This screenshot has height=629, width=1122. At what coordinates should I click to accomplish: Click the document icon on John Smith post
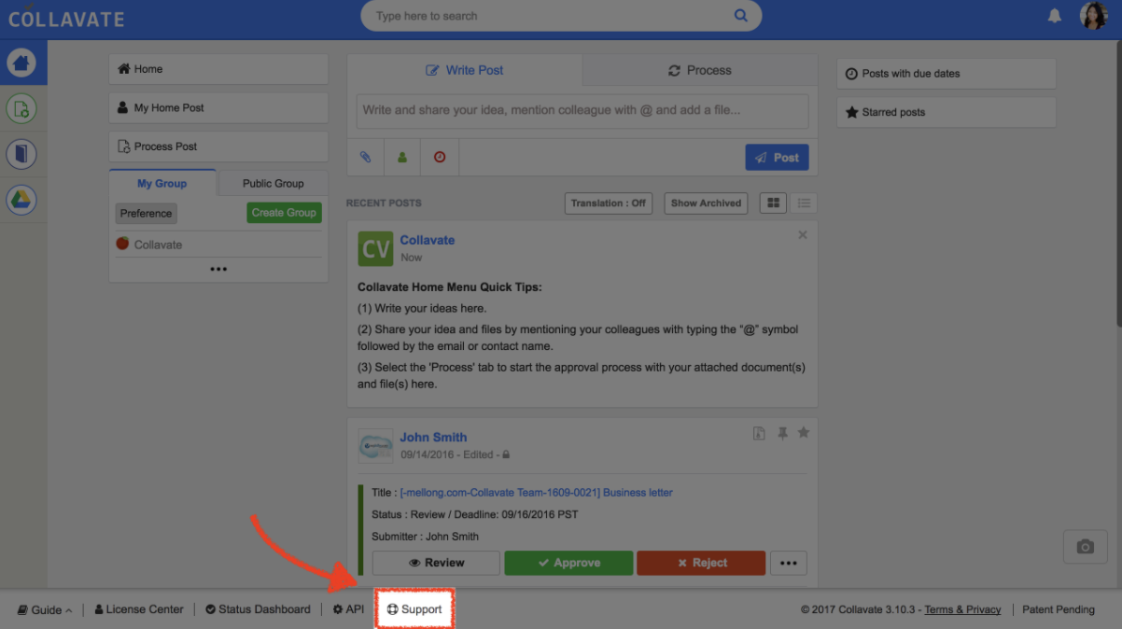pyautogui.click(x=760, y=433)
